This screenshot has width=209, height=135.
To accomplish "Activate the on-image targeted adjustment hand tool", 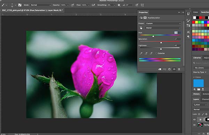I will tap(141, 28).
